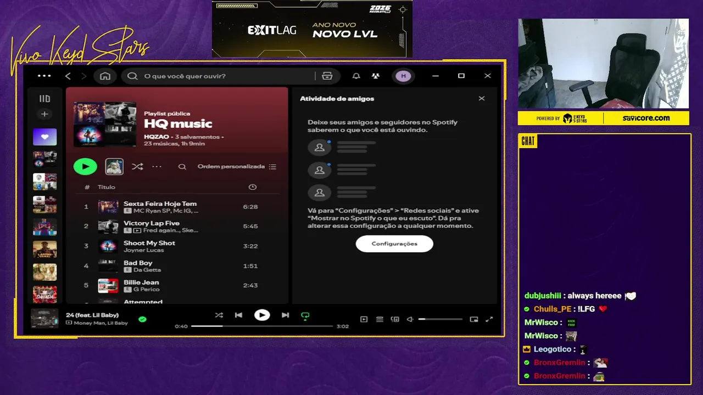Open Liked Songs purple heart tile

tap(44, 137)
